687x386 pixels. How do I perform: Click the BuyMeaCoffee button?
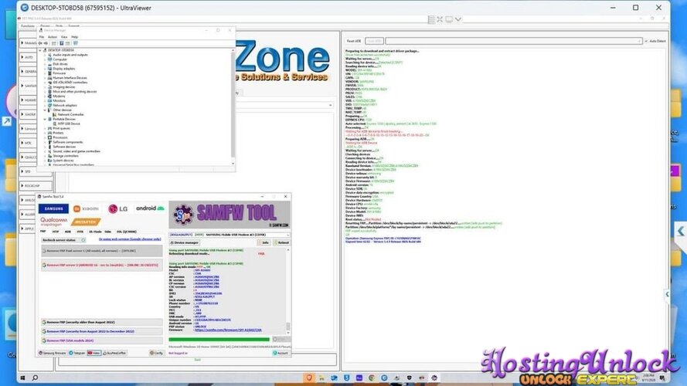[x=114, y=353]
